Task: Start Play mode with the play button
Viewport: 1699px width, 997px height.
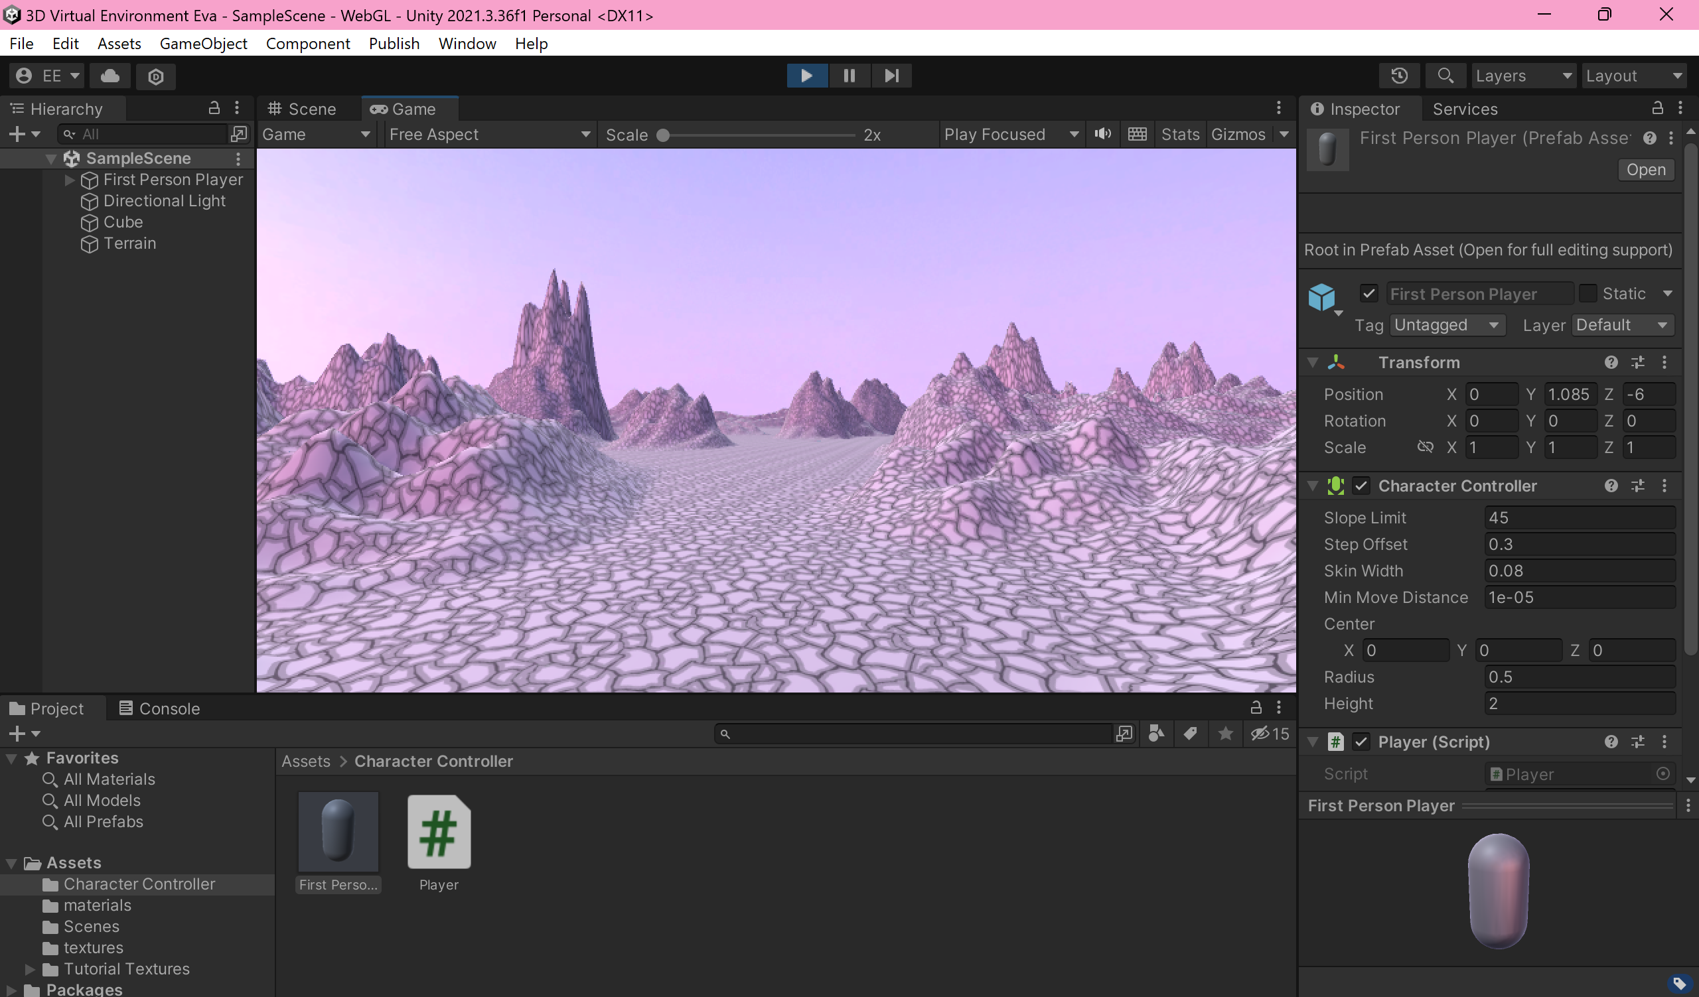Action: (x=806, y=76)
